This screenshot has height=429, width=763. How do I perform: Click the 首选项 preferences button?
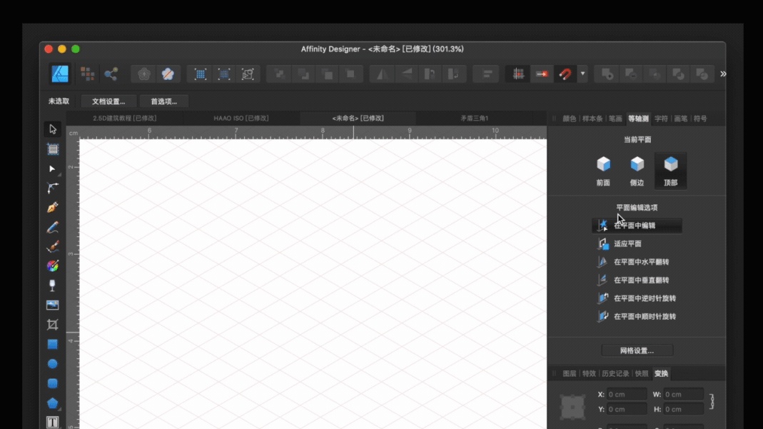pyautogui.click(x=164, y=101)
